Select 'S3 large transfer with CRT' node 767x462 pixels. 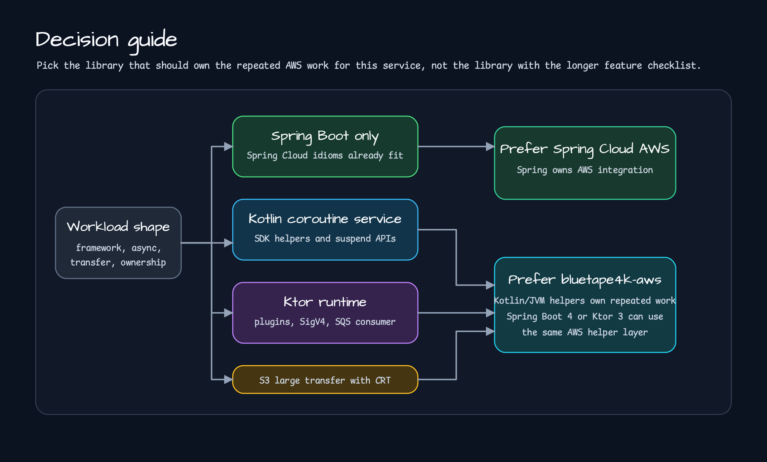coord(325,379)
